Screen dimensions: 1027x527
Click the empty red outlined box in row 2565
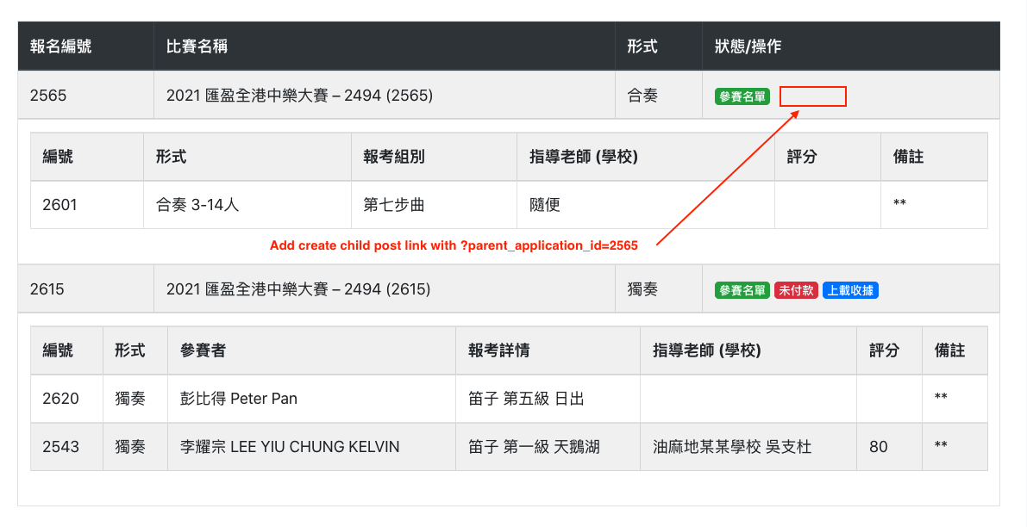(813, 96)
